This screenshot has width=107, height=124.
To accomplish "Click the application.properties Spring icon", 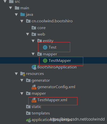I will pyautogui.click(x=28, y=120).
